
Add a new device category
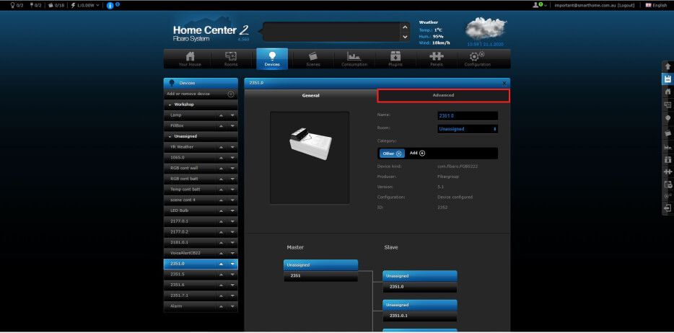(x=418, y=154)
